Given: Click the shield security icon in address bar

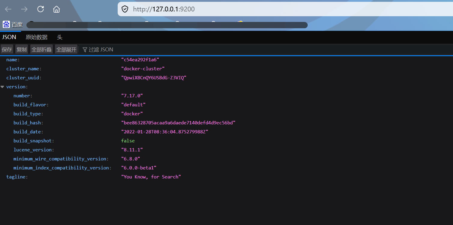Looking at the screenshot, I should pyautogui.click(x=125, y=9).
